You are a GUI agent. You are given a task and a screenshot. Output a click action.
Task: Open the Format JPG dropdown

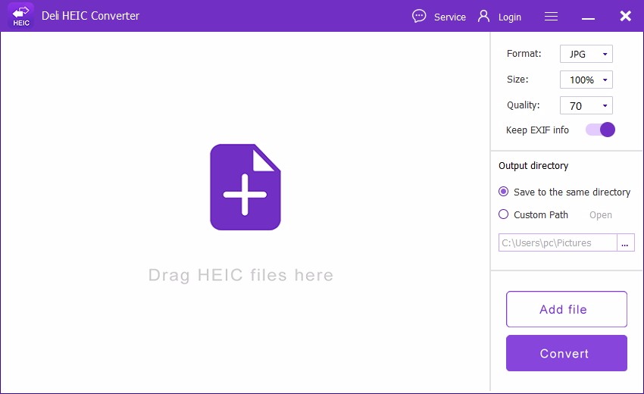coord(586,54)
